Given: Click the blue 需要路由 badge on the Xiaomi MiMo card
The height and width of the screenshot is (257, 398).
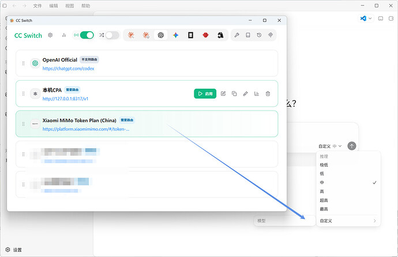Looking at the screenshot, I should click(127, 120).
